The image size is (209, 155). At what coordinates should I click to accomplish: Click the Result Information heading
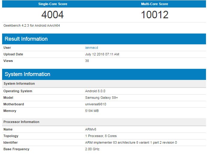(x=26, y=39)
